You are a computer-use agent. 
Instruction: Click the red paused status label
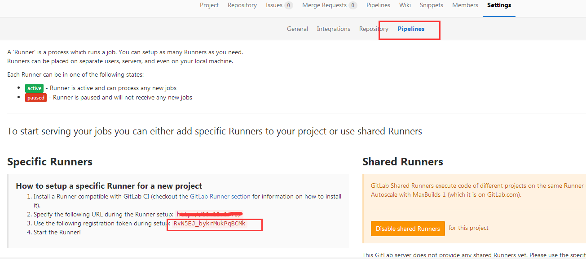pyautogui.click(x=36, y=98)
